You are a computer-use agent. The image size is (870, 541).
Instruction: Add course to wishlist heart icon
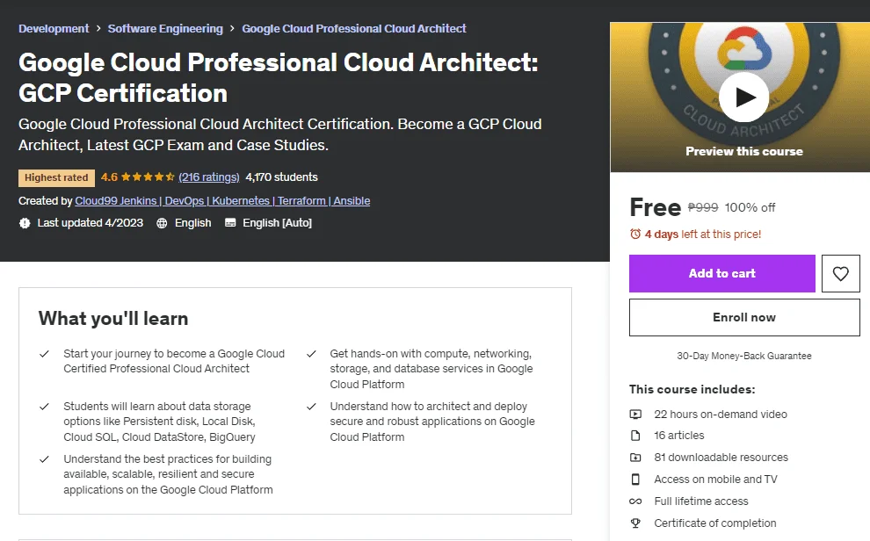840,273
